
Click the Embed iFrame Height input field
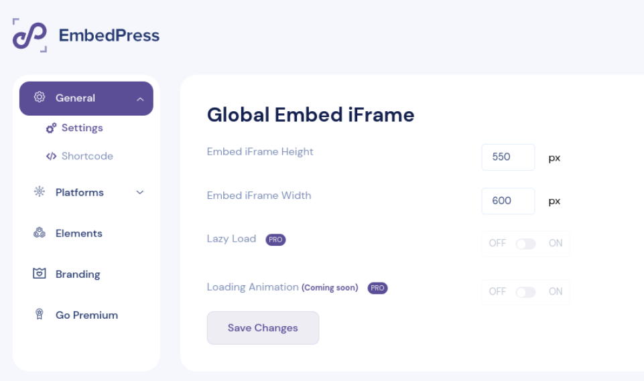click(x=508, y=157)
